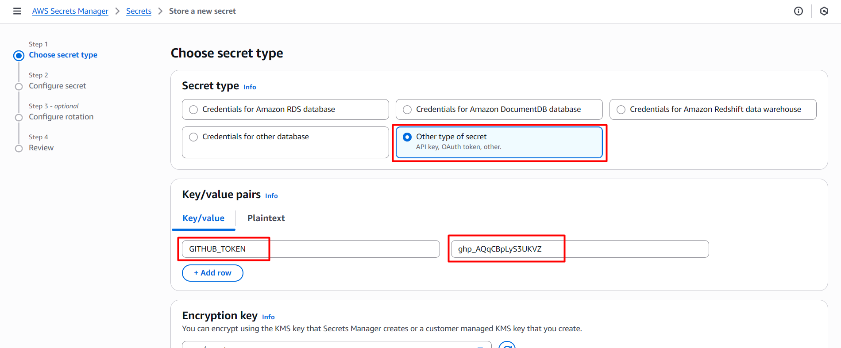
Task: Select Credentials for Amazon Redshift data warehouse
Action: click(x=713, y=109)
